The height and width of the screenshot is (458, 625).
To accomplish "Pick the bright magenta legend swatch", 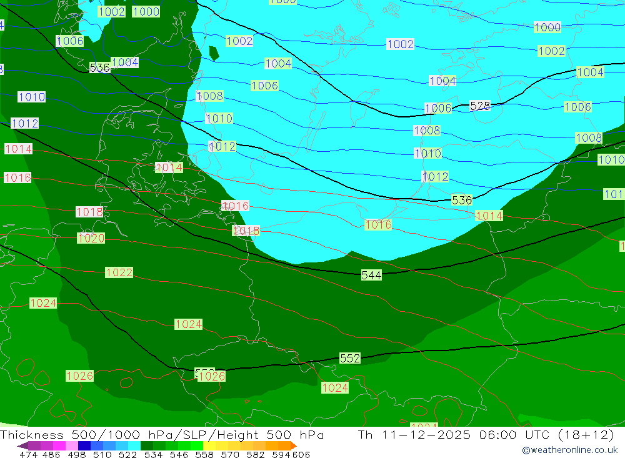I will [x=59, y=446].
